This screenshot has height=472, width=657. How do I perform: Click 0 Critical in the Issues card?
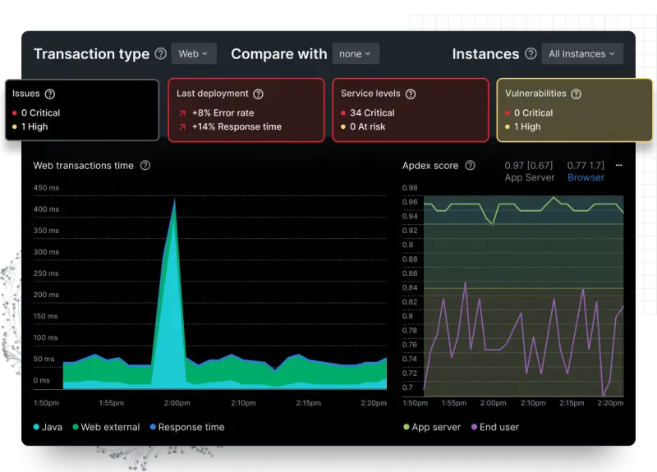(x=36, y=113)
